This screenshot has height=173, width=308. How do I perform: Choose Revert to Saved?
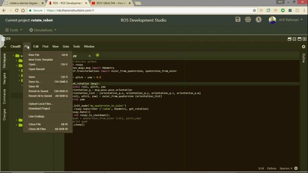(x=48, y=91)
